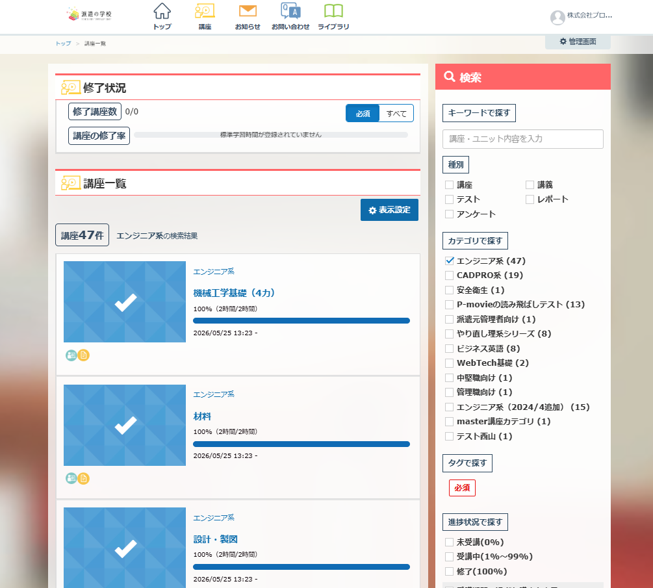Click the 材料 course thumbnail
The image size is (653, 588).
(125, 425)
